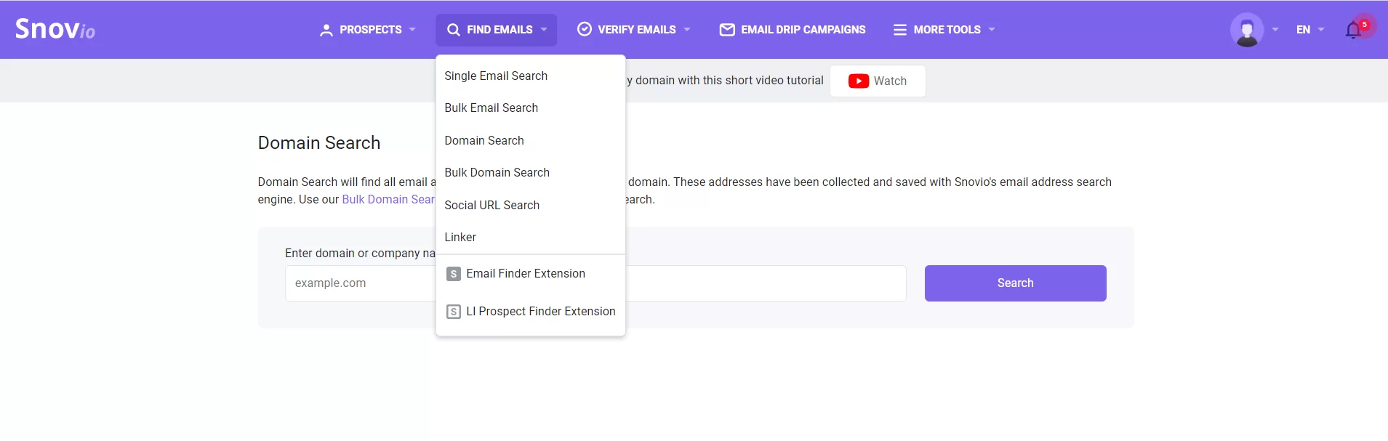Image resolution: width=1388 pixels, height=441 pixels.
Task: Select Bulk Domain Search from menu
Action: click(x=497, y=173)
